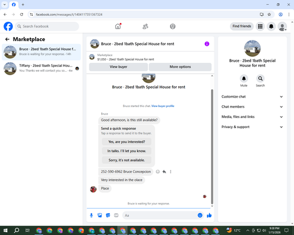Open the profile circle navigation icon
Image resolution: width=294 pixels, height=235 pixels.
(x=172, y=26)
